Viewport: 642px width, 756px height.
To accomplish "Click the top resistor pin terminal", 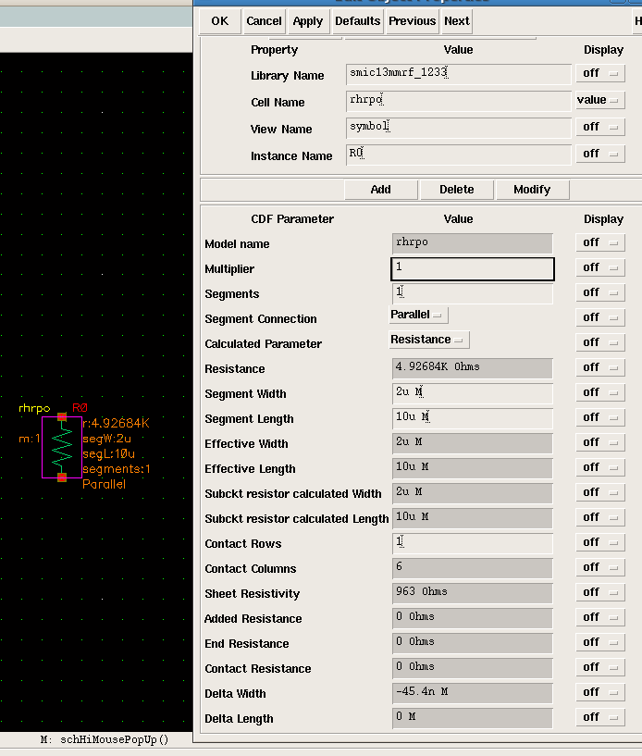I will pyautogui.click(x=62, y=416).
